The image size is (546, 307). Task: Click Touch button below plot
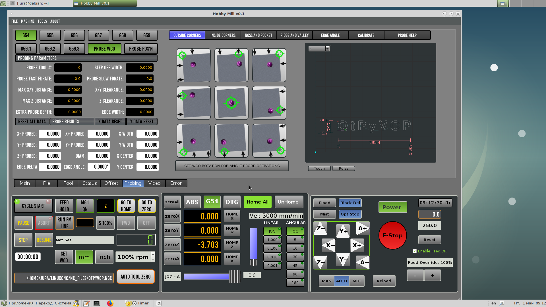[x=319, y=169]
